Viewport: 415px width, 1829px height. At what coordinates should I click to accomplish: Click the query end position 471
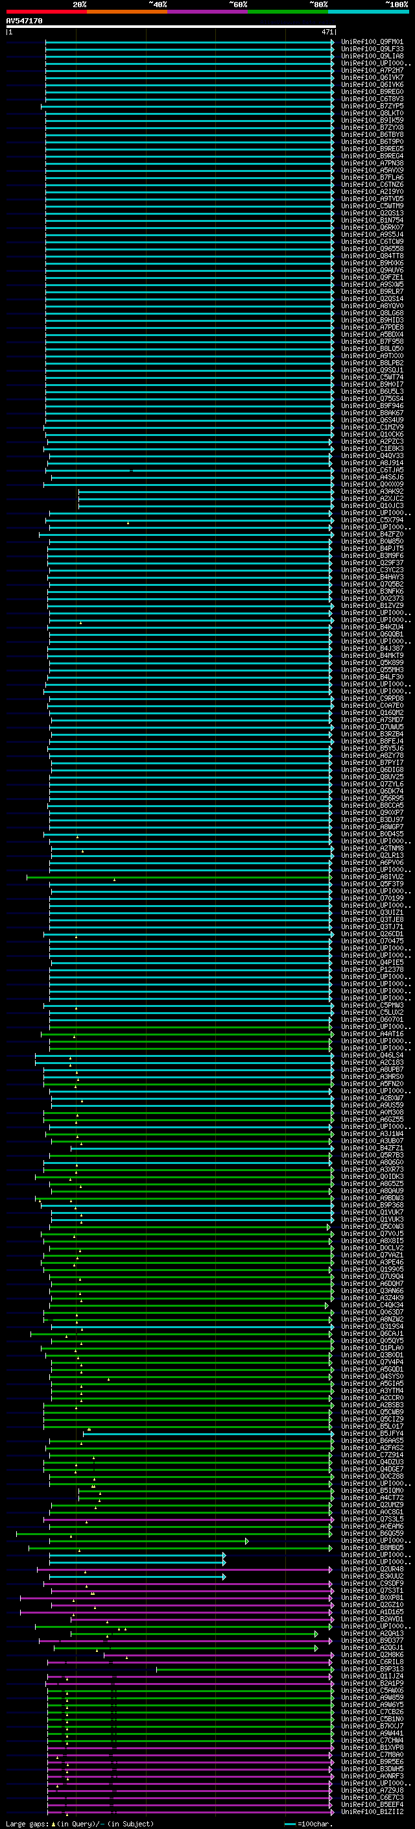click(327, 32)
